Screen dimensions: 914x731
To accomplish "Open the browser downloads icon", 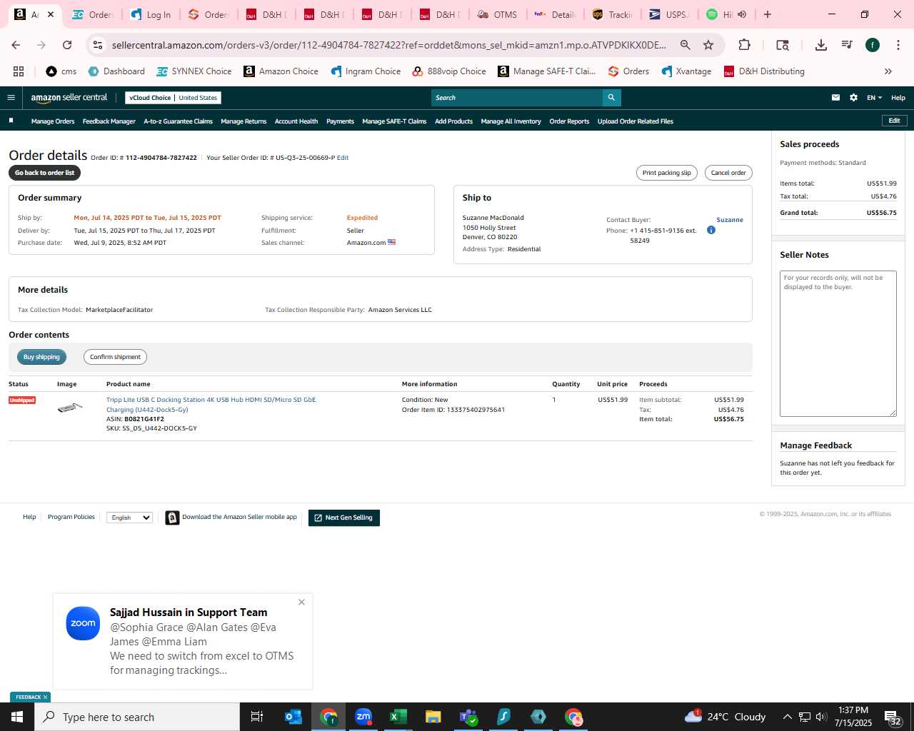I will (821, 45).
